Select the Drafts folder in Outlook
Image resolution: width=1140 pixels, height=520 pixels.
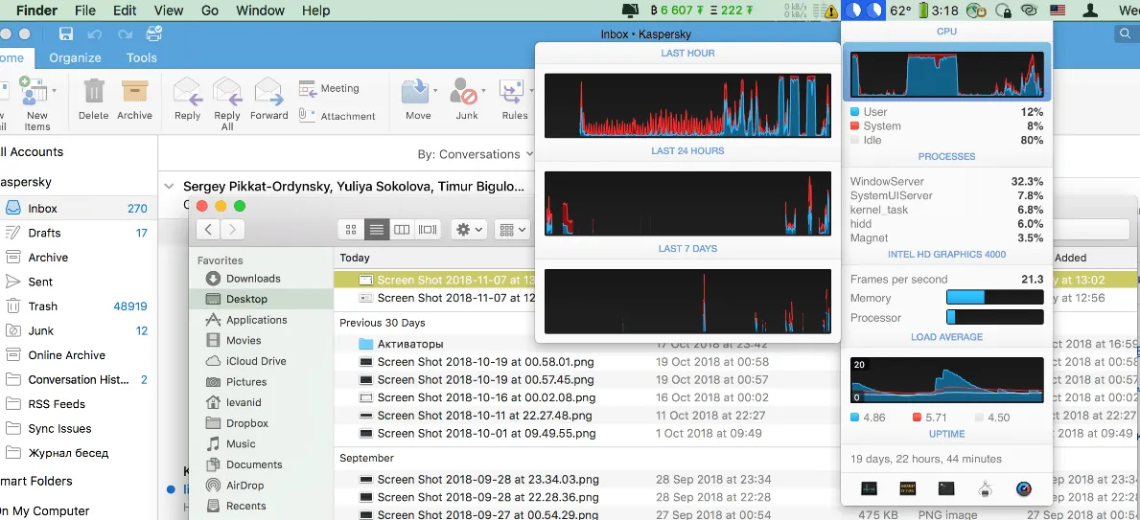pos(79,233)
